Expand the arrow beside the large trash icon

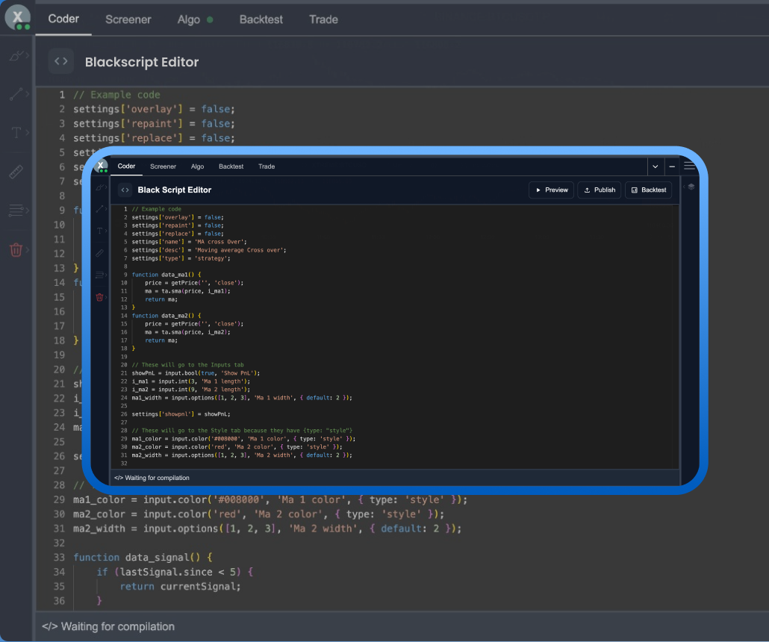click(x=28, y=249)
